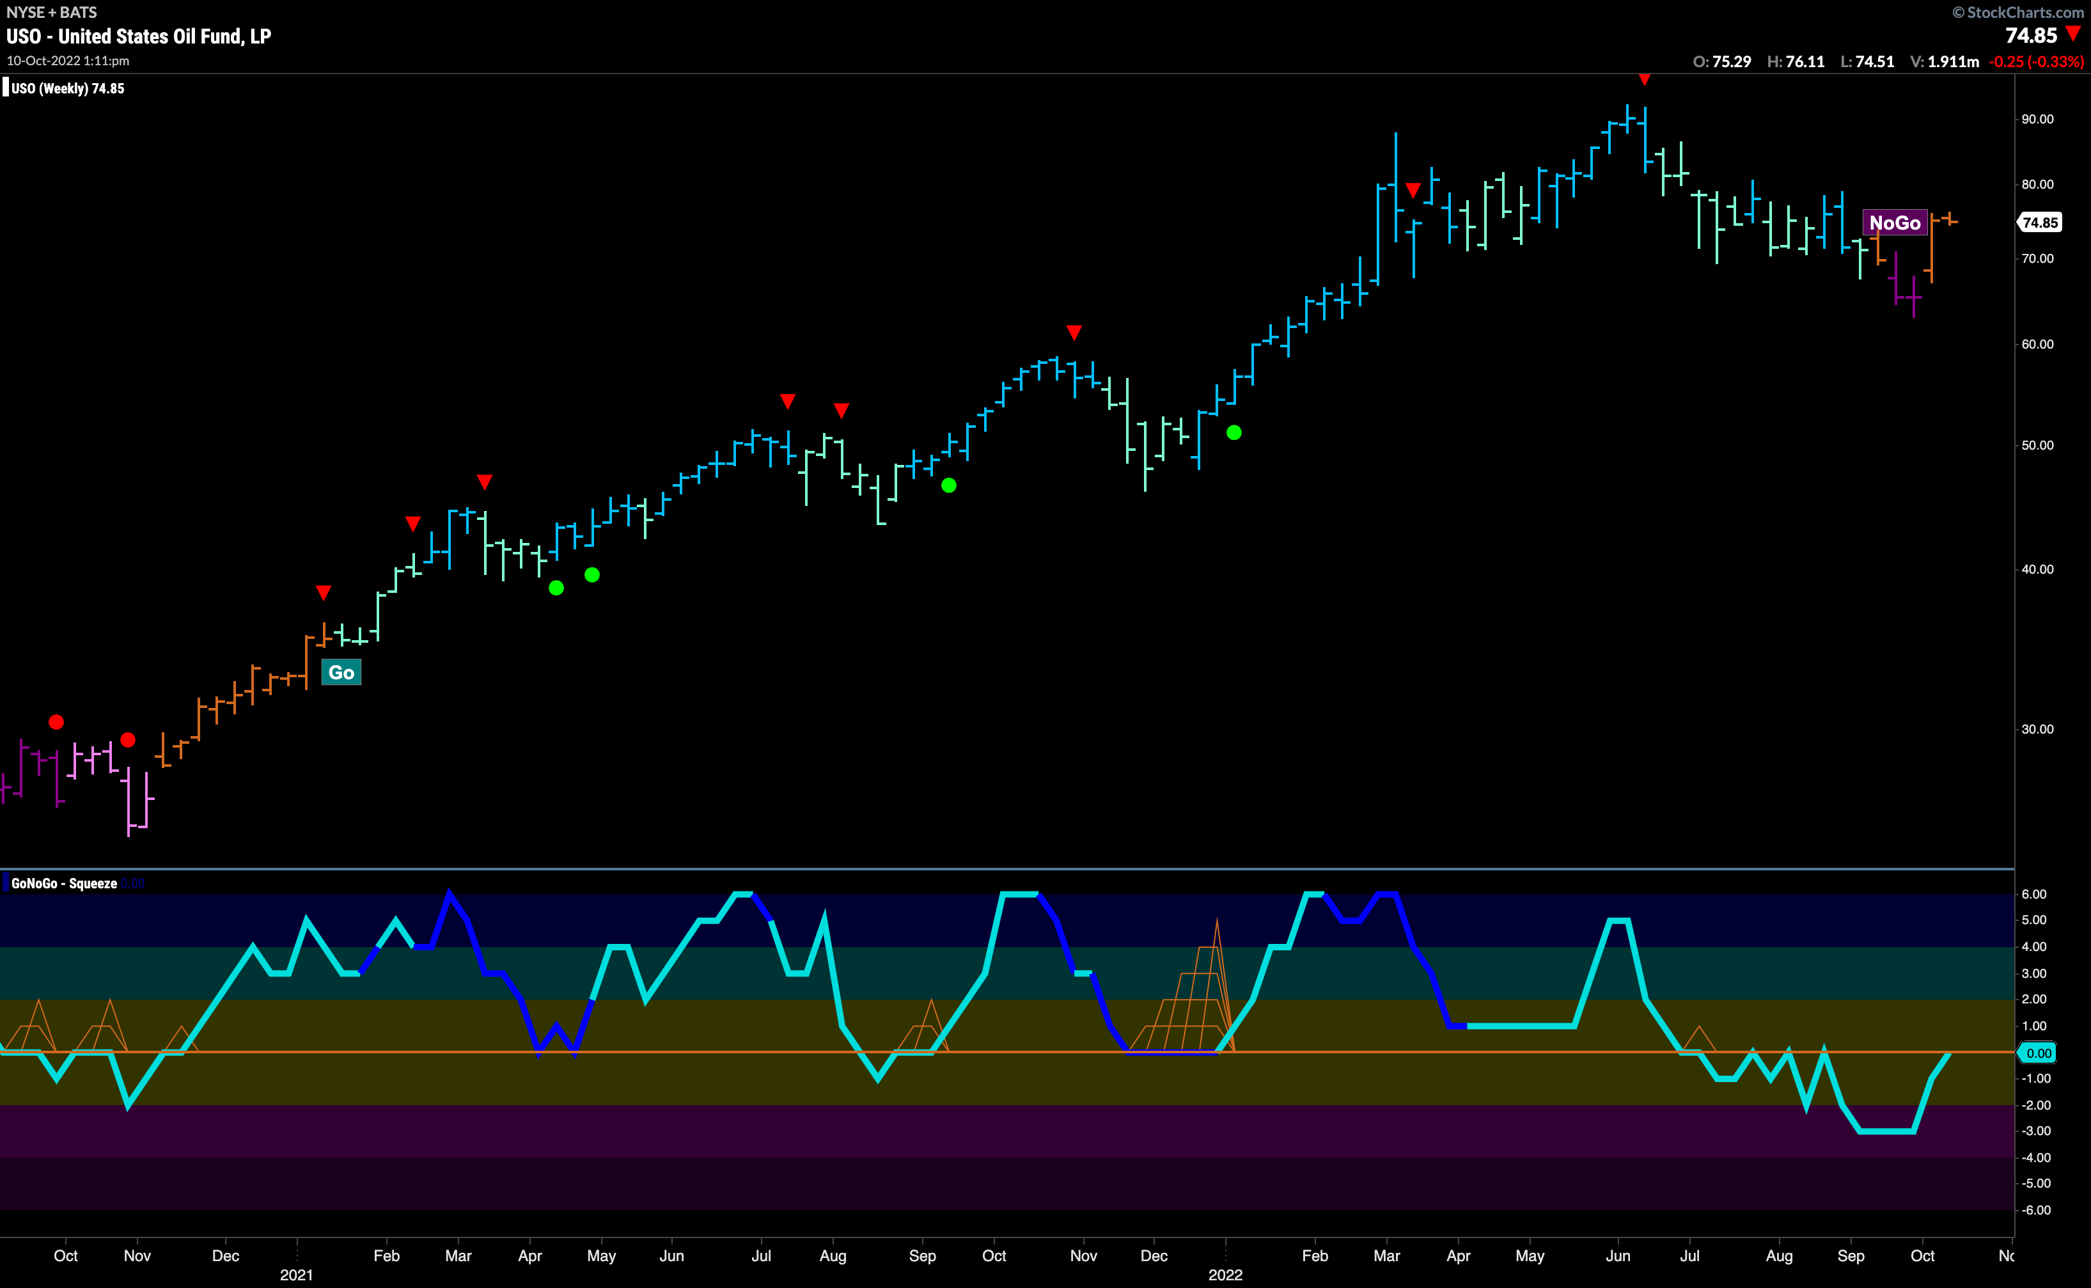
Task: Click the red down-triangle marker near March 2022
Action: pyautogui.click(x=1413, y=191)
